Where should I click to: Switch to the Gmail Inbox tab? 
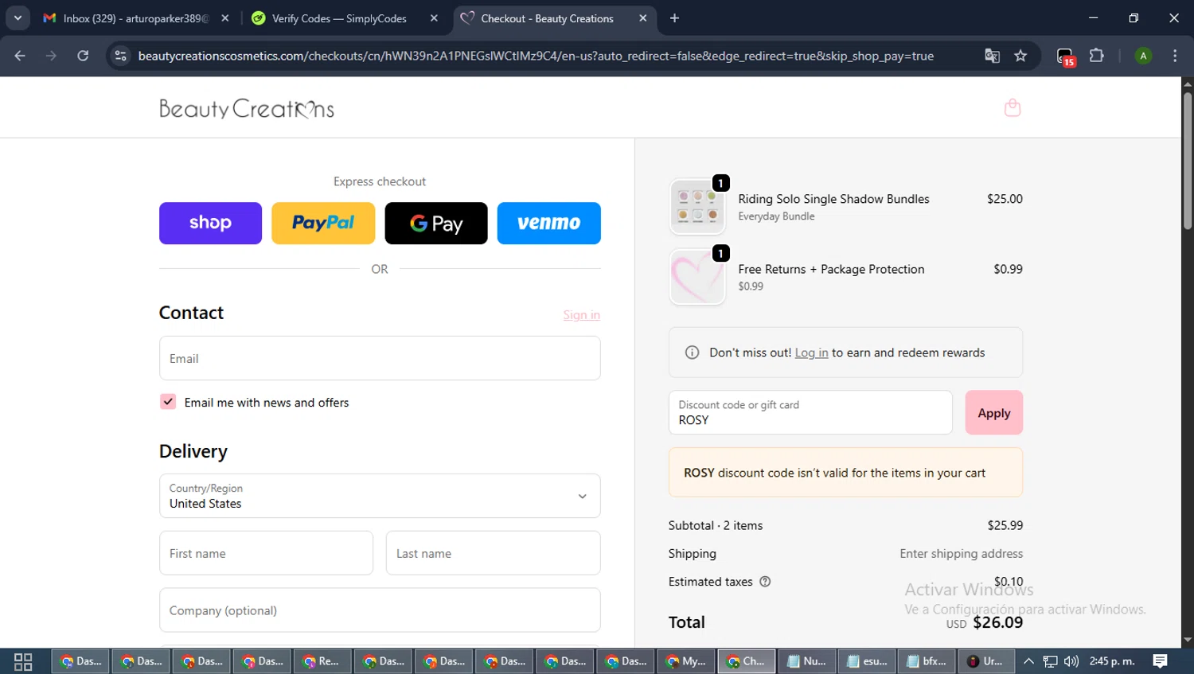[x=135, y=18]
